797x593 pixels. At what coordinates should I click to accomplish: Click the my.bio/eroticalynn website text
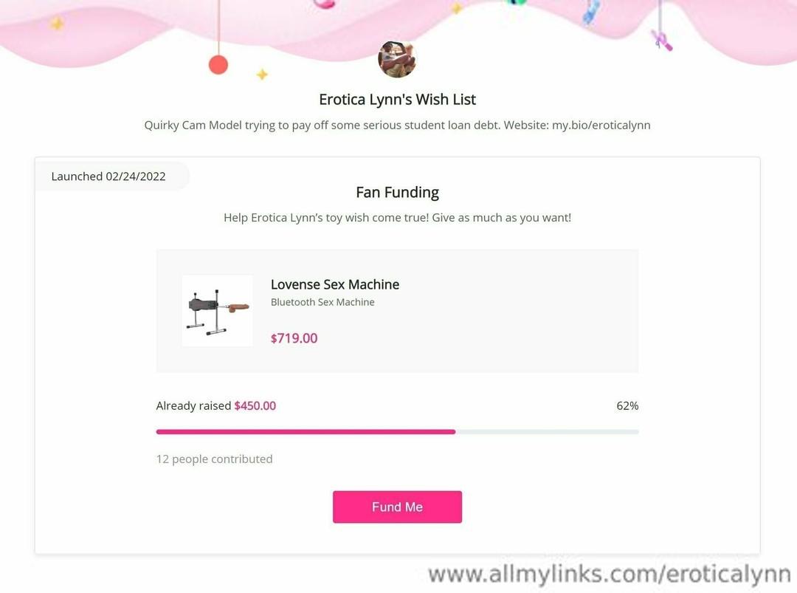601,125
